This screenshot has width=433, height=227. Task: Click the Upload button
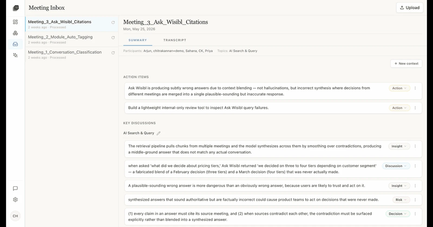coord(410,8)
